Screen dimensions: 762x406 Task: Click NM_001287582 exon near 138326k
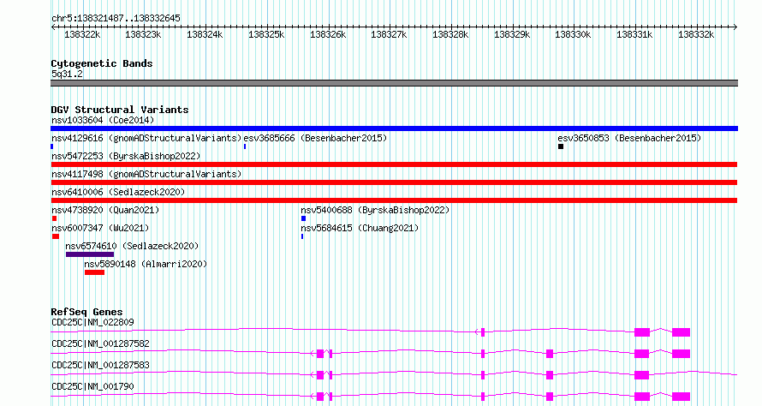[319, 354]
